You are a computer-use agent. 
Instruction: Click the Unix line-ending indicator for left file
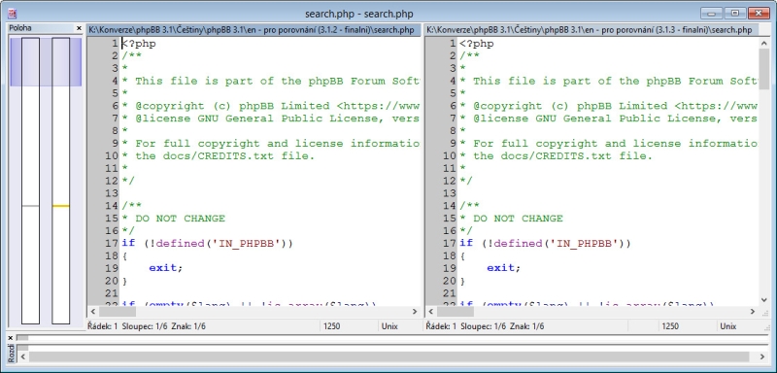(389, 326)
